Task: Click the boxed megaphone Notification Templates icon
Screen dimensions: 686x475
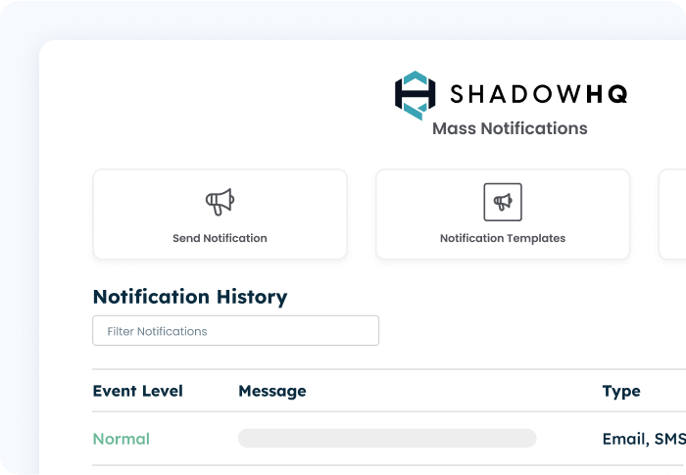Action: [503, 202]
